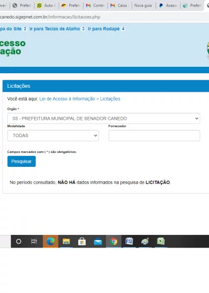The width and height of the screenshot is (209, 293).
Task: Click the 'NÃO HÁ dados informados' message
Action: [x=90, y=183]
